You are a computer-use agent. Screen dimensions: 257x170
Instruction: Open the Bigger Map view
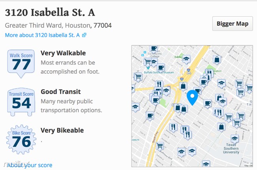[232, 24]
